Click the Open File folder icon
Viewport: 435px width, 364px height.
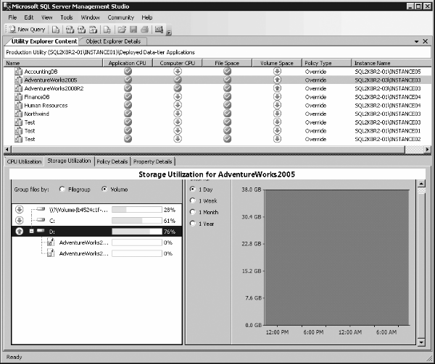(122, 30)
